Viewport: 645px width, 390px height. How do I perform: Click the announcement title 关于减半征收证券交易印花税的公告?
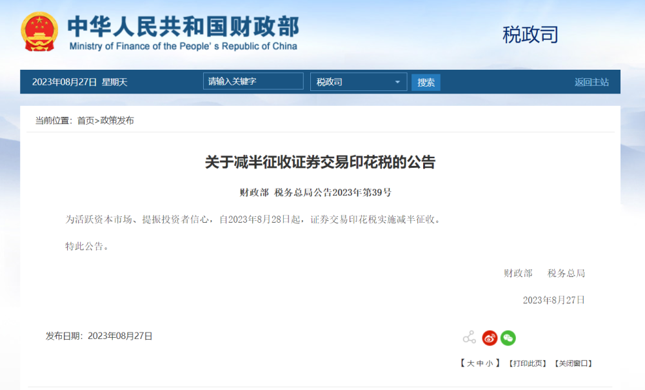click(x=320, y=162)
